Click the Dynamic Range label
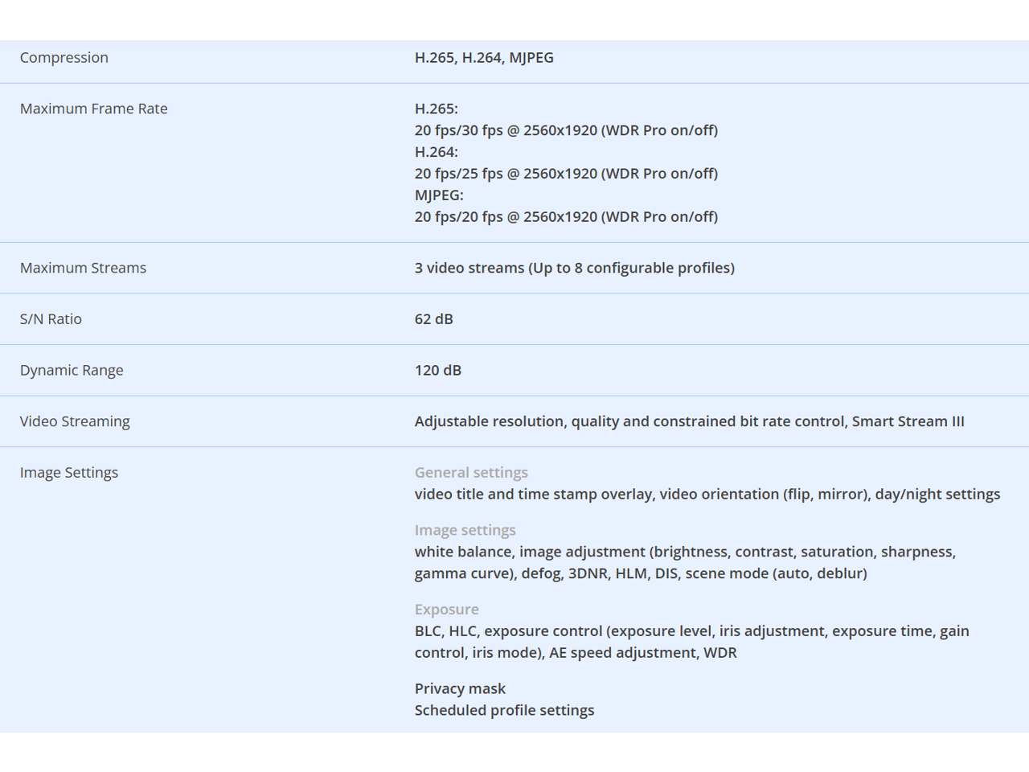Viewport: 1029px width, 772px height. 72,371
